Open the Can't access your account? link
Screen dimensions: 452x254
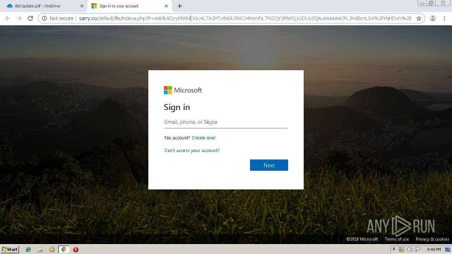(x=192, y=151)
